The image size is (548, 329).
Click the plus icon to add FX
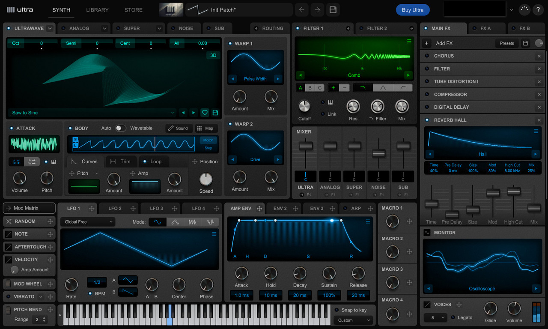click(426, 43)
